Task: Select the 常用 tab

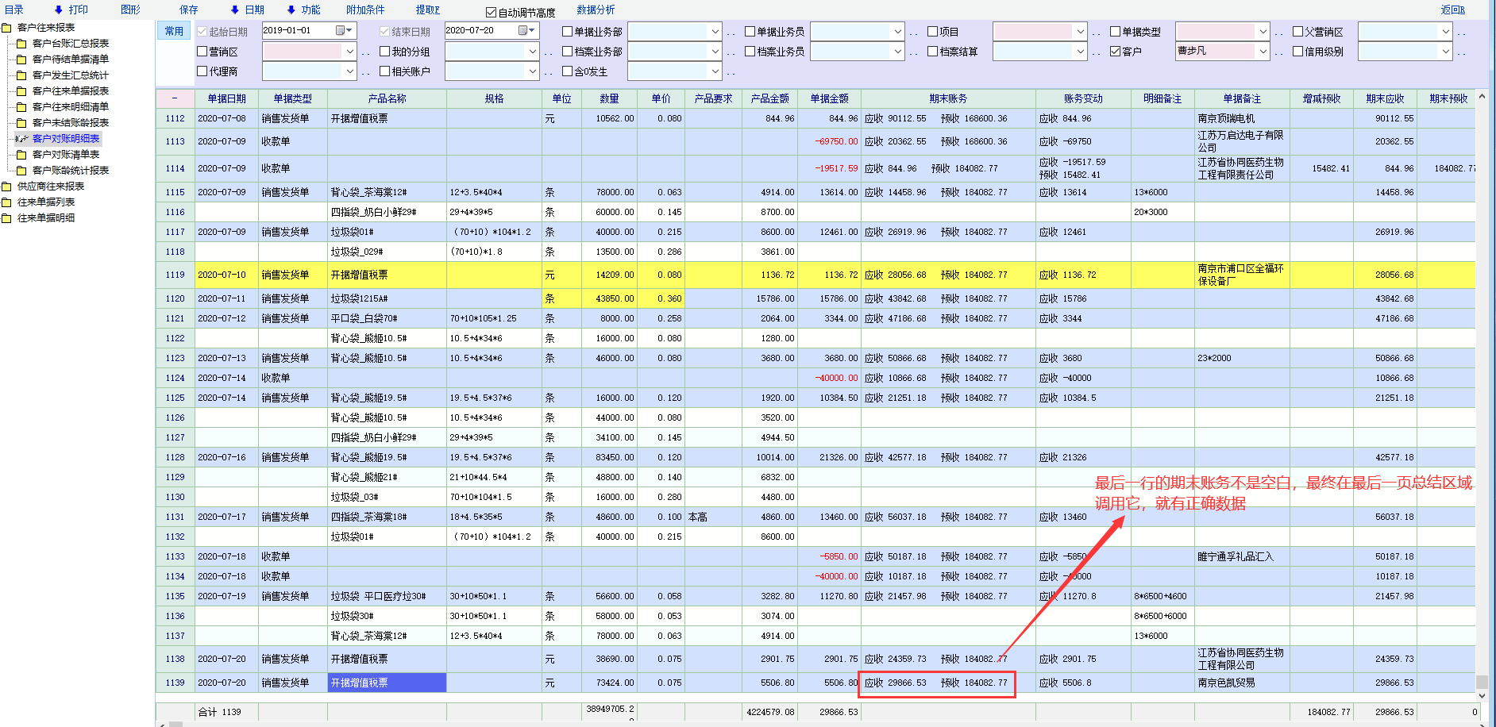Action: [x=174, y=32]
